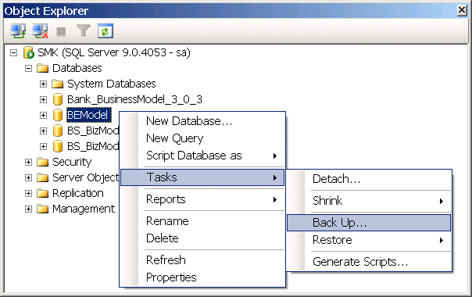Expand the Server Objects folder
This screenshot has height=297, width=472.
28,177
